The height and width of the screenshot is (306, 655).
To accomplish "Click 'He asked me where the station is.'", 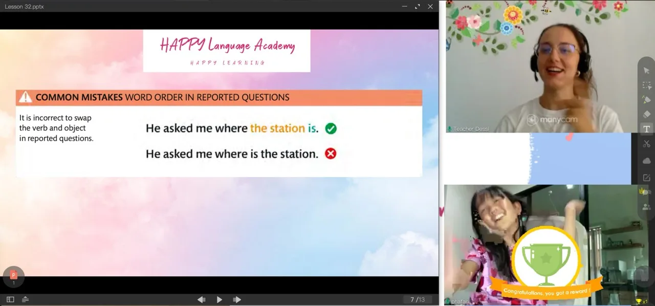I will [x=232, y=128].
